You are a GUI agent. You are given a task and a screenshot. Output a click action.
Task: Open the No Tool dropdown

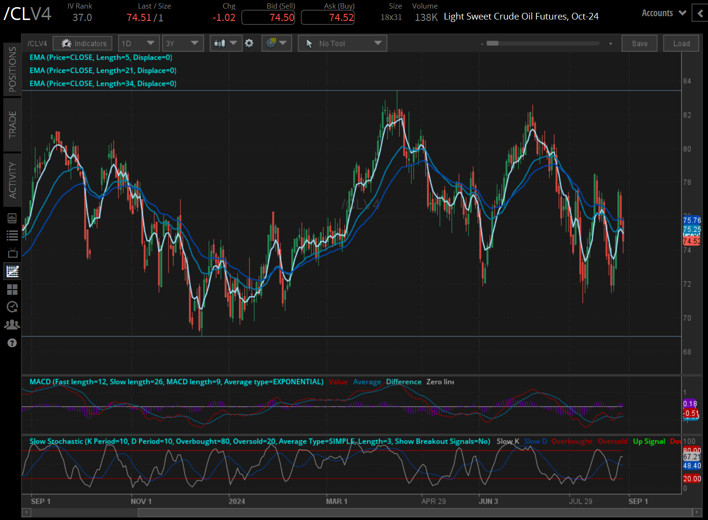click(x=342, y=43)
